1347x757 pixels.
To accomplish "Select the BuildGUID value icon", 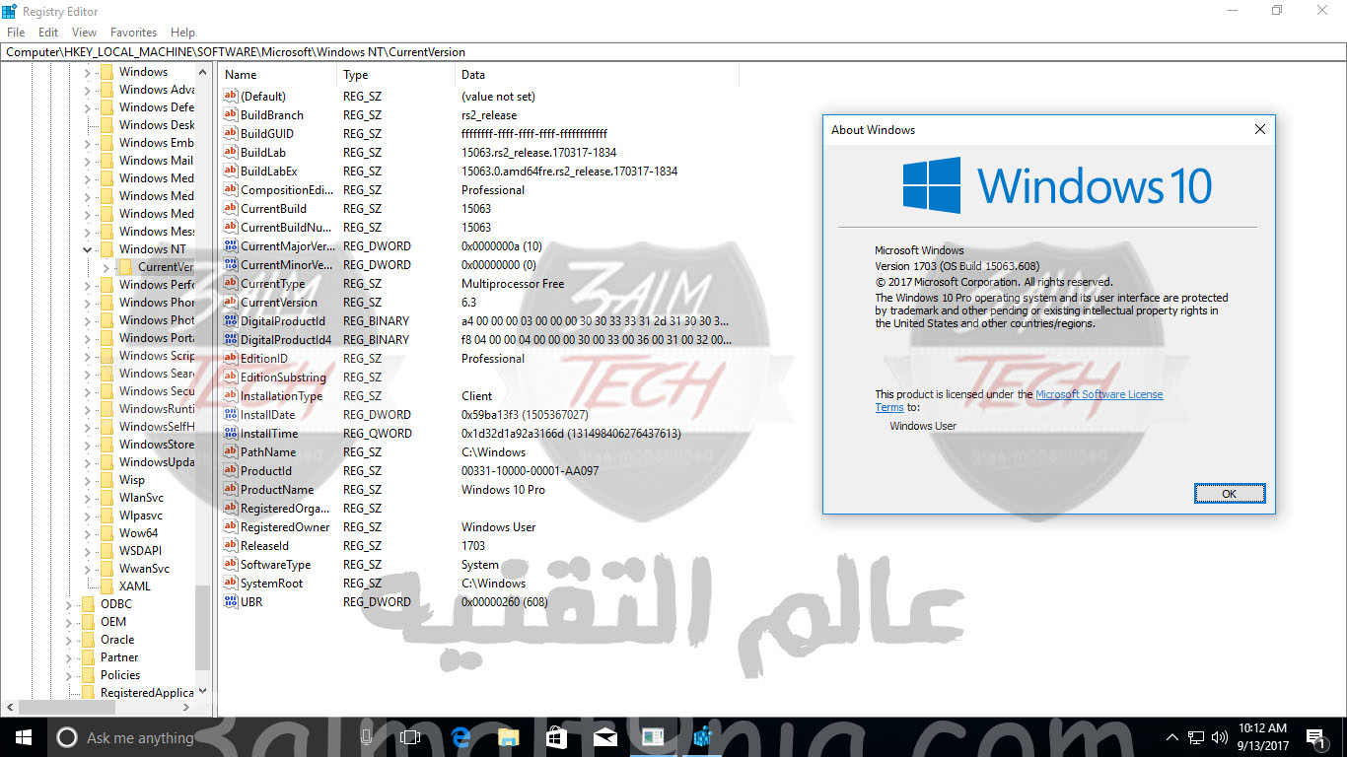I will 231,134.
